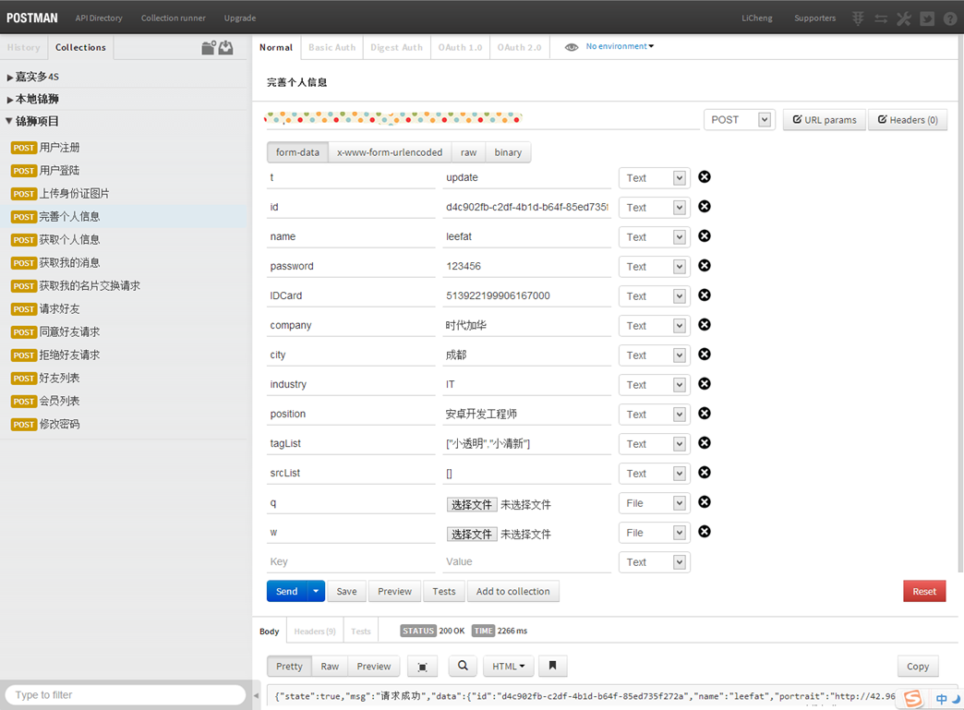Switch body type to raw

469,152
